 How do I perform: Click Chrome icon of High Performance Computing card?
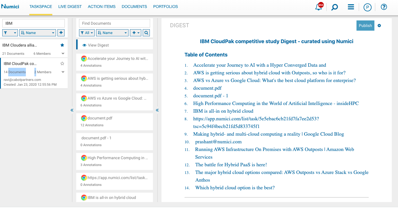[84, 158]
